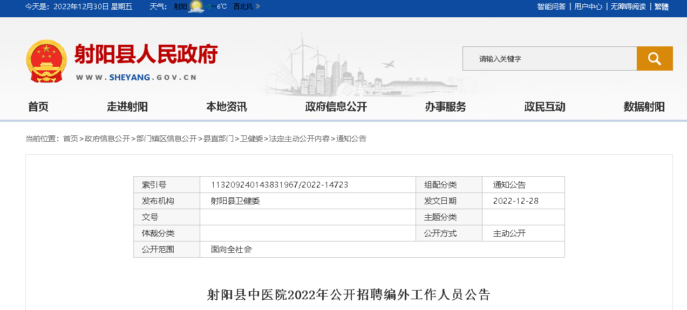Click 首页 in breadcrumb trail
Image resolution: width=687 pixels, height=310 pixels.
click(x=71, y=139)
